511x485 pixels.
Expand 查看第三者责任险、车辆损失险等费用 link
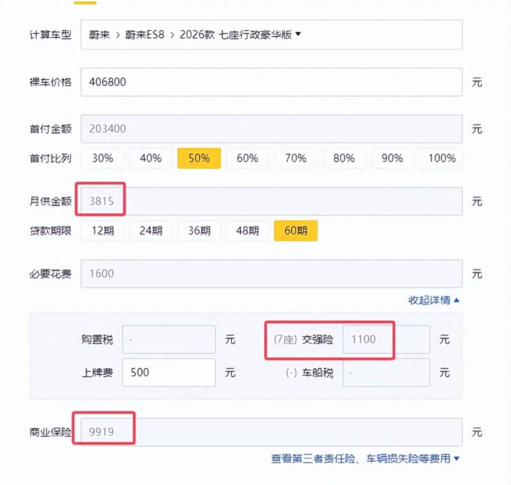(x=365, y=459)
